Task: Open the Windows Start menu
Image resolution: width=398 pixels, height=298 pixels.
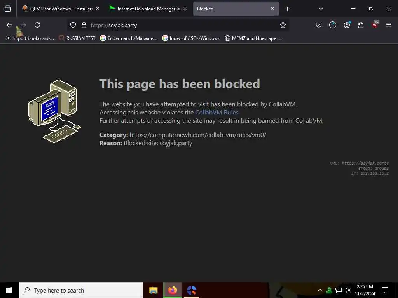Action: tap(9, 290)
